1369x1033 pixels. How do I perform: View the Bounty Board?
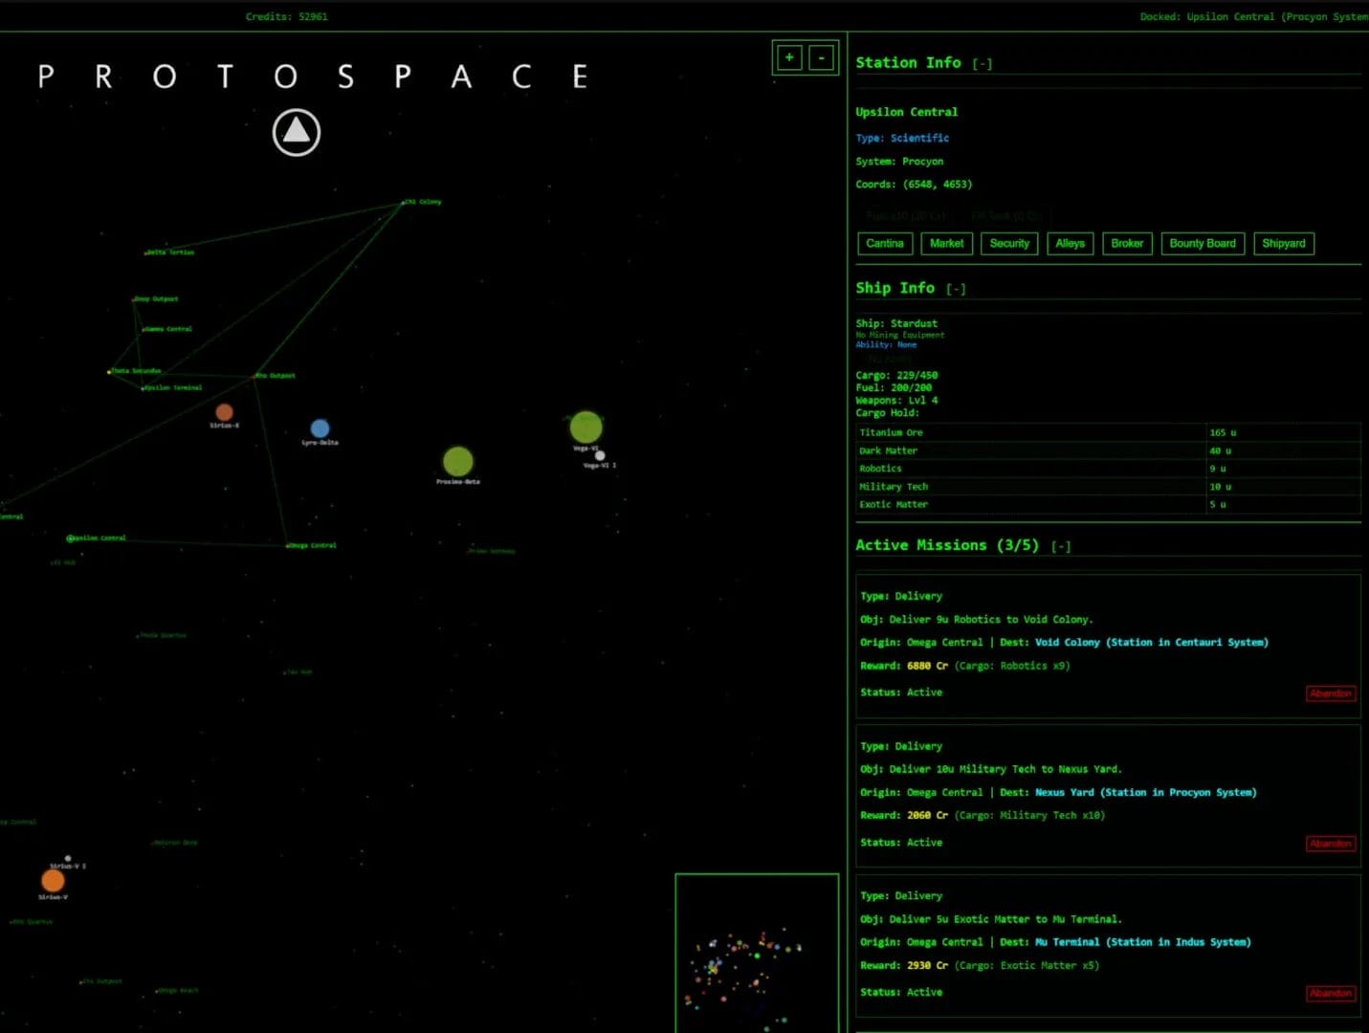click(x=1202, y=243)
